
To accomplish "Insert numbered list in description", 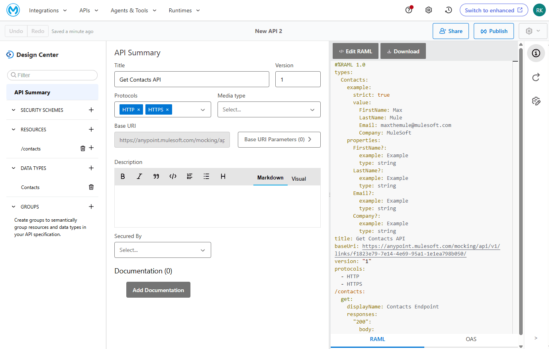I will [x=190, y=176].
